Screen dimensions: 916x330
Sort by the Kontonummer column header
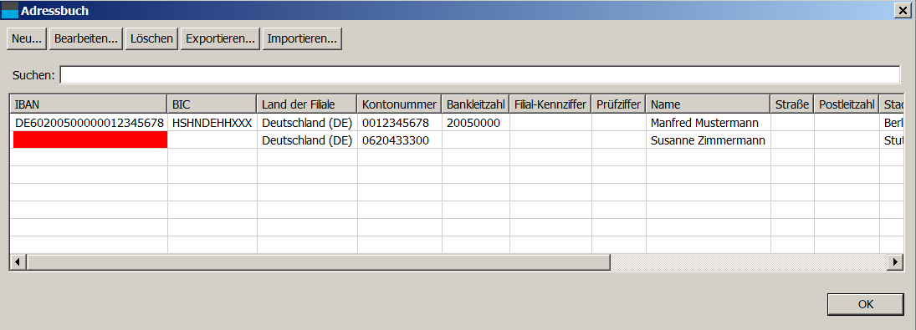click(400, 104)
